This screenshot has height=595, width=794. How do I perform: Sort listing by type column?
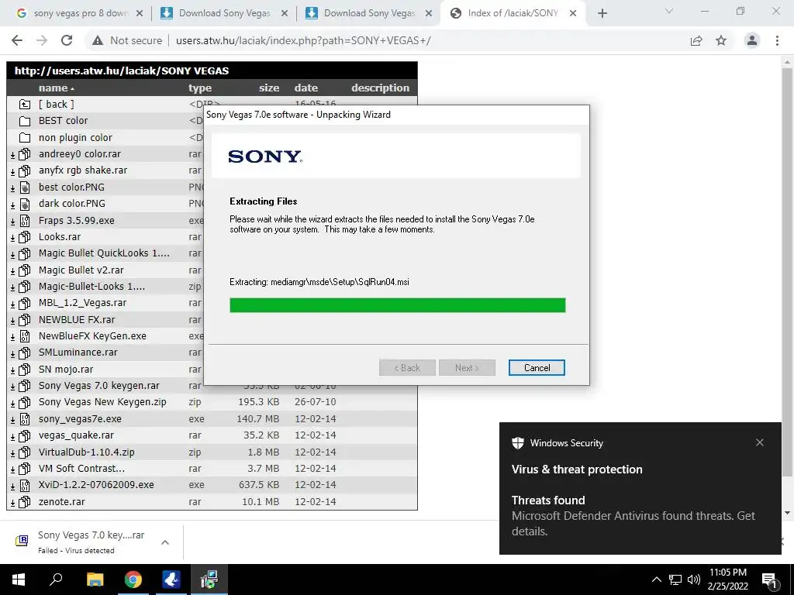200,88
